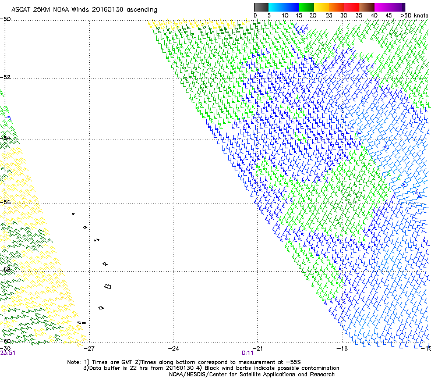
Task: Select the legend scale label '45'
Action: point(388,16)
